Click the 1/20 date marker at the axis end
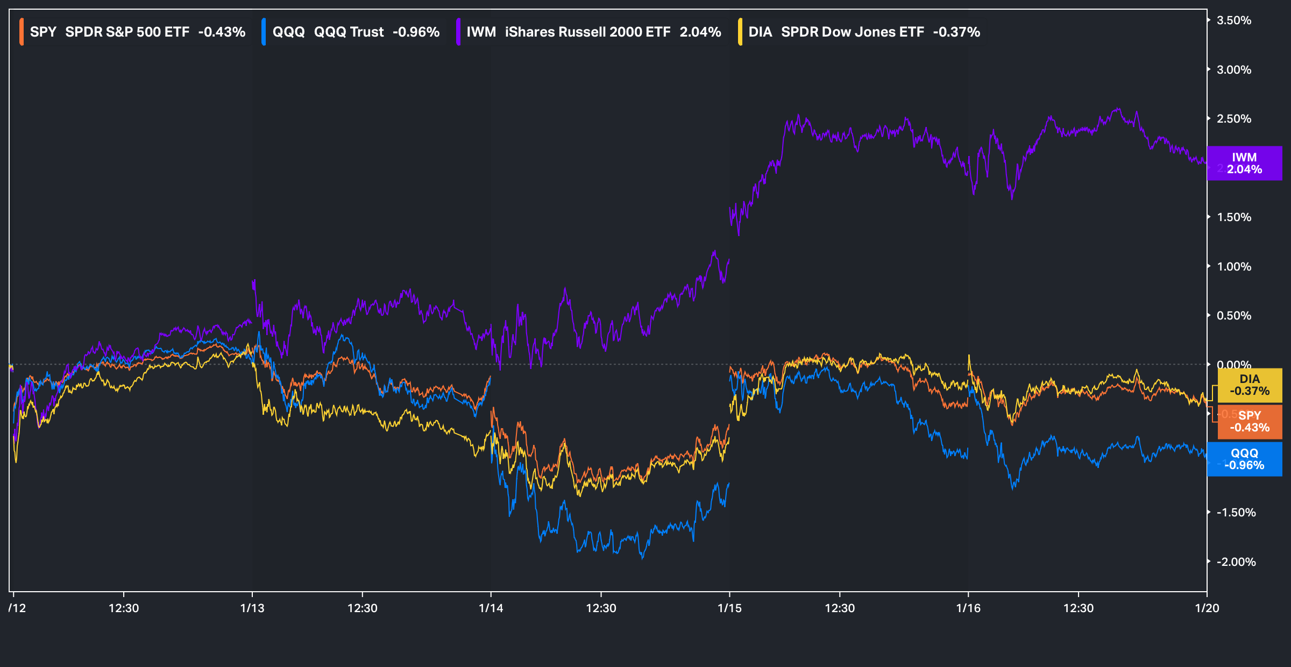This screenshot has height=667, width=1291. coord(1207,608)
